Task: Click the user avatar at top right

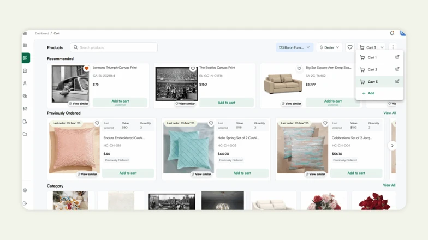Action: pos(403,33)
